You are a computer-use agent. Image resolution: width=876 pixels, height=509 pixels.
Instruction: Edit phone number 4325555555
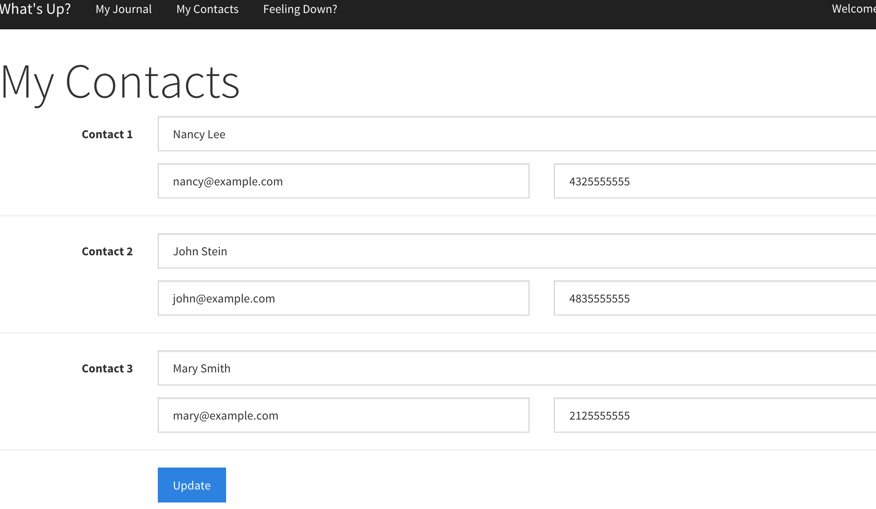715,181
